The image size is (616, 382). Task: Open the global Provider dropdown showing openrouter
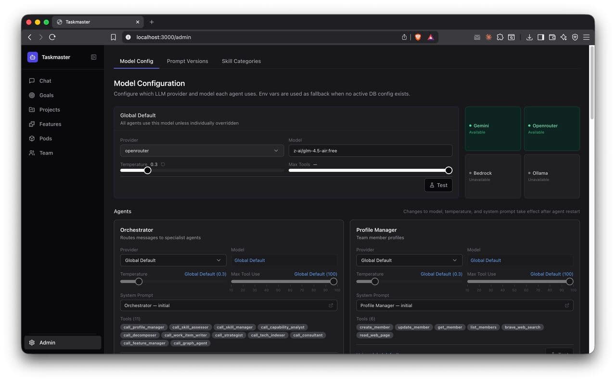click(201, 150)
